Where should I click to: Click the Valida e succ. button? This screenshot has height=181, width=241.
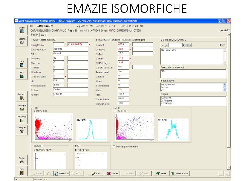pyautogui.click(x=180, y=174)
